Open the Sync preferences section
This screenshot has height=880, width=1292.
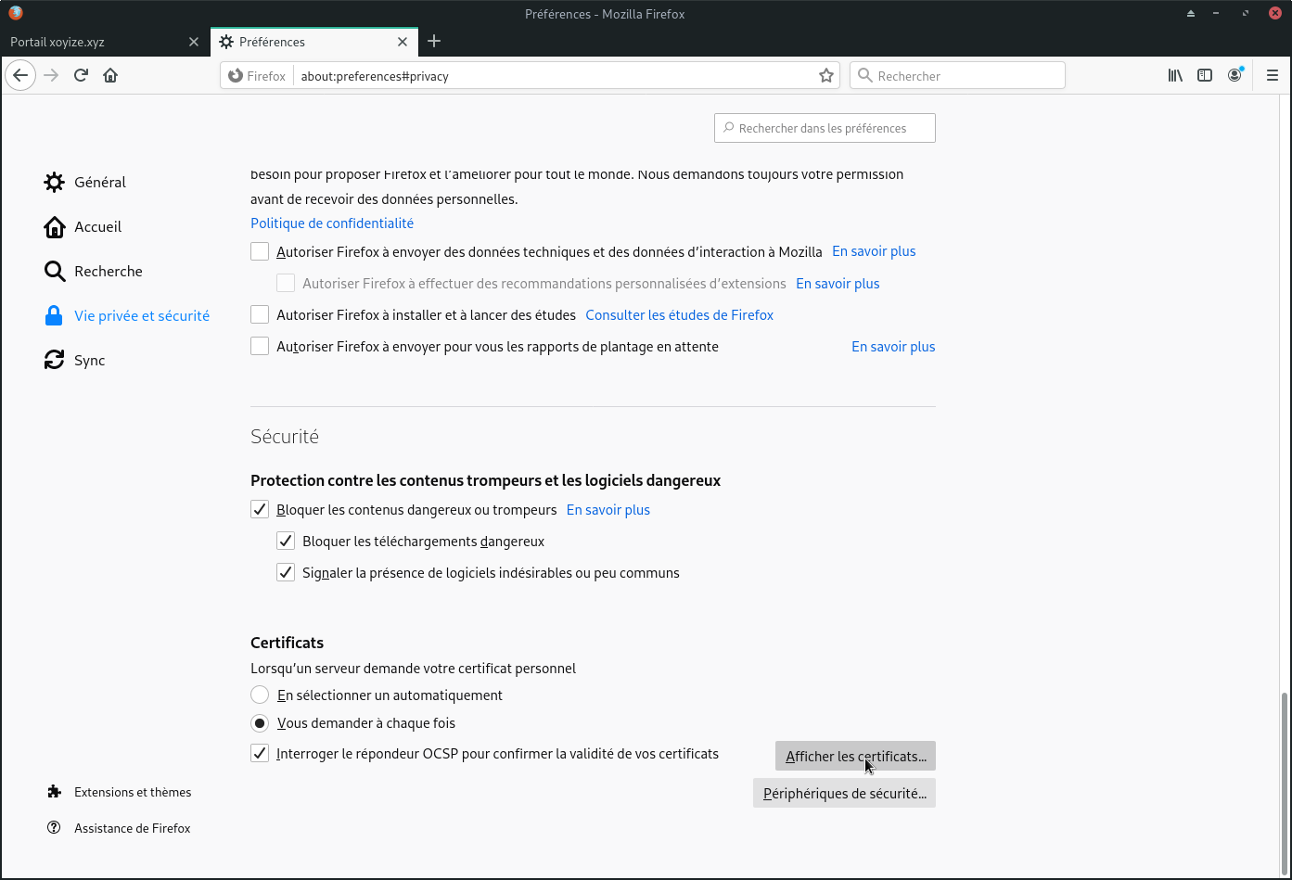(x=89, y=361)
